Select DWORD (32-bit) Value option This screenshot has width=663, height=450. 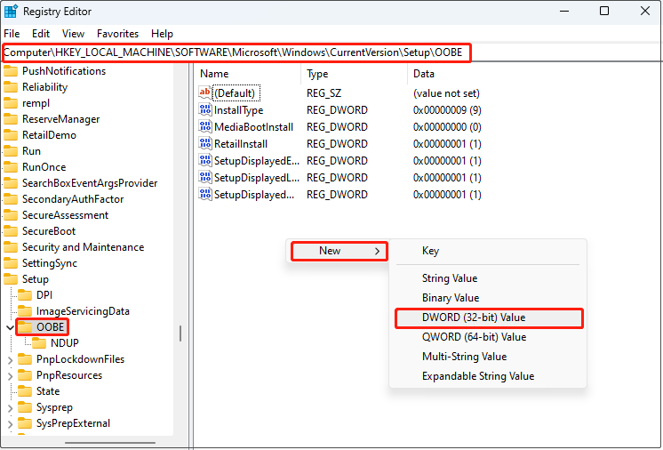coord(489,317)
